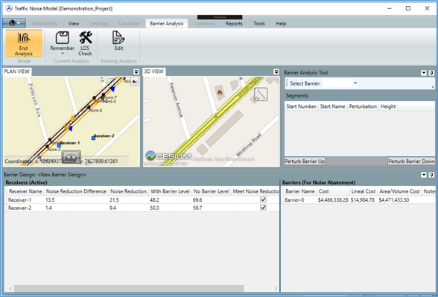The image size is (438, 297).
Task: Click the Perturb Barrier Up button
Action: [305, 161]
